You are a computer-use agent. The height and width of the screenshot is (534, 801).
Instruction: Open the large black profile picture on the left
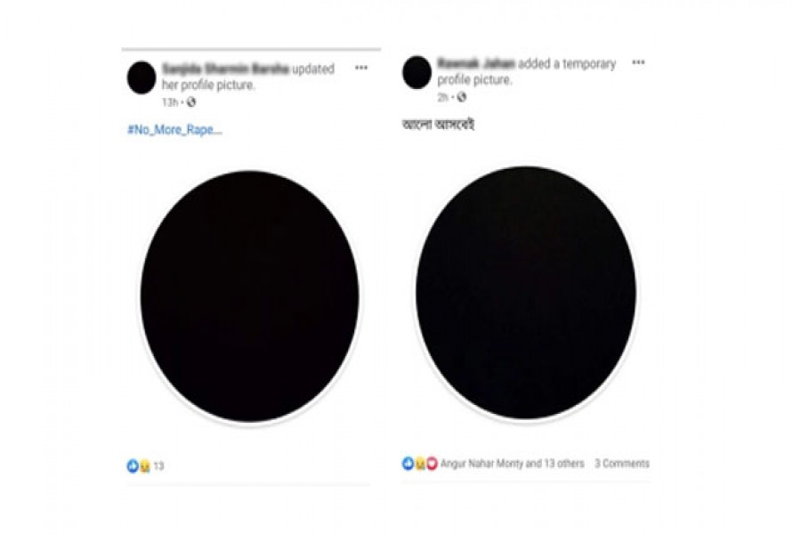point(250,296)
